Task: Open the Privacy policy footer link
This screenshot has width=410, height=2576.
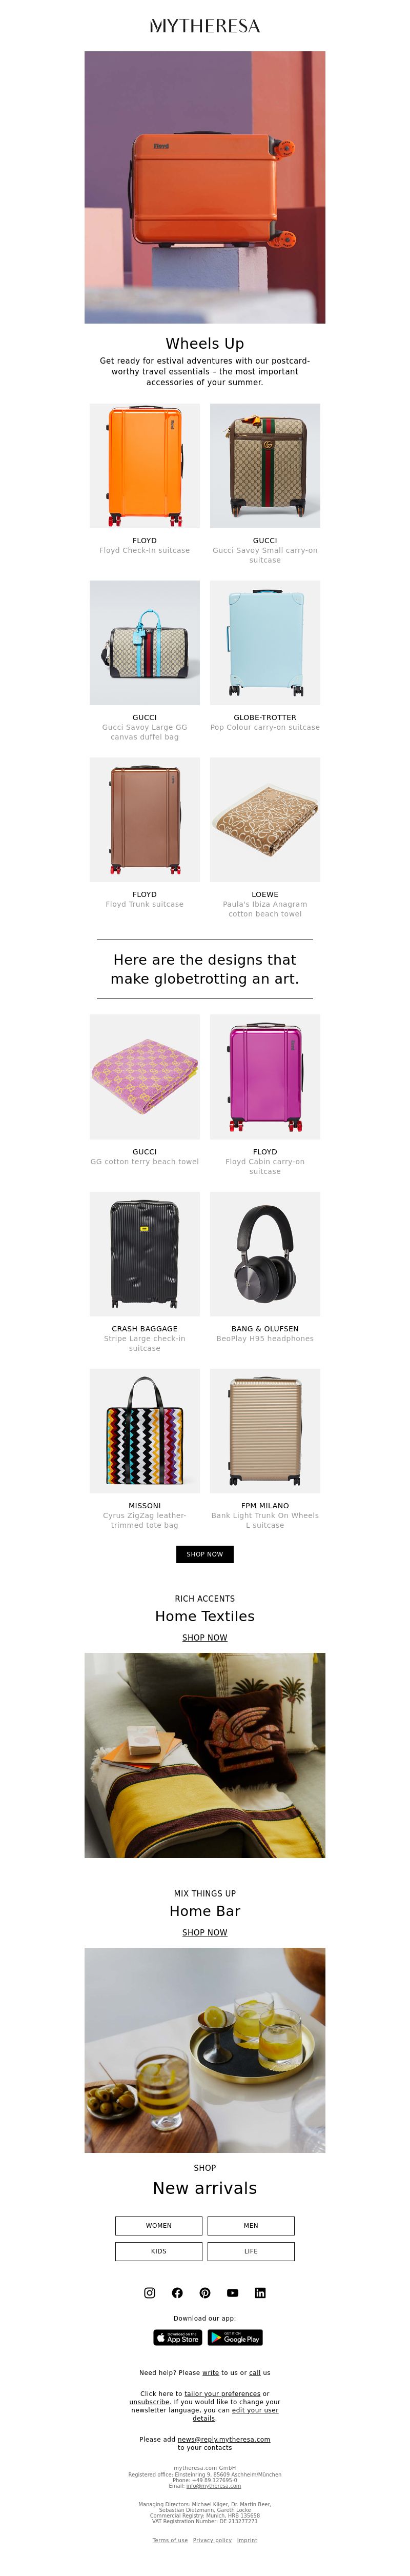Action: pyautogui.click(x=212, y=2540)
